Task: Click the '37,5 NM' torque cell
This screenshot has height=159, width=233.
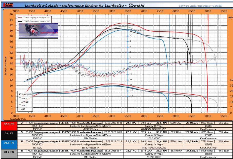Action: pos(161,123)
